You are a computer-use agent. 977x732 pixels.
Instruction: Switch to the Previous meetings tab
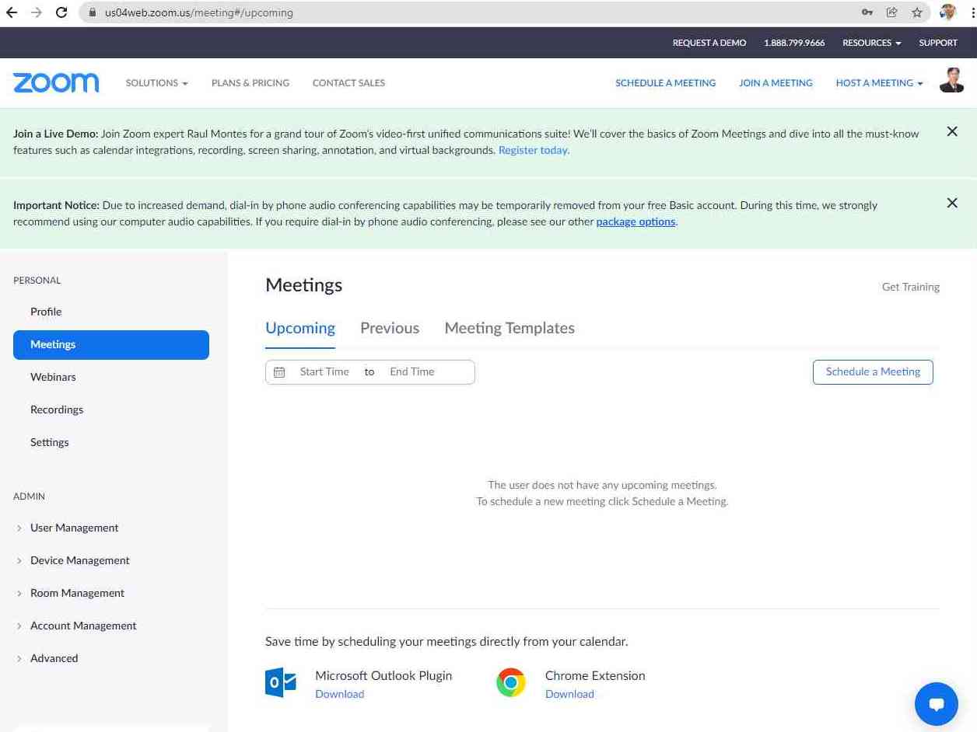[389, 328]
